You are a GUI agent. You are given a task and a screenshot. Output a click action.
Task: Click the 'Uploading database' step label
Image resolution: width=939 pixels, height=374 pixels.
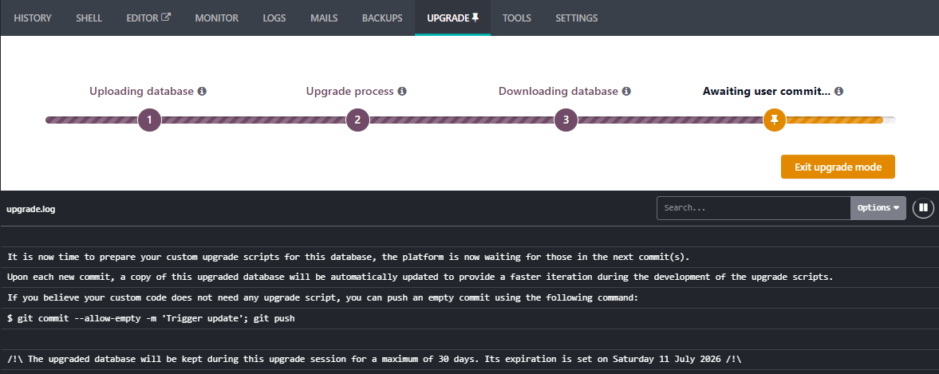pos(141,92)
